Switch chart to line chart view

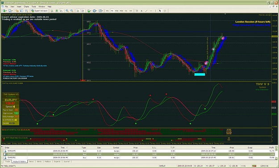point(62,11)
